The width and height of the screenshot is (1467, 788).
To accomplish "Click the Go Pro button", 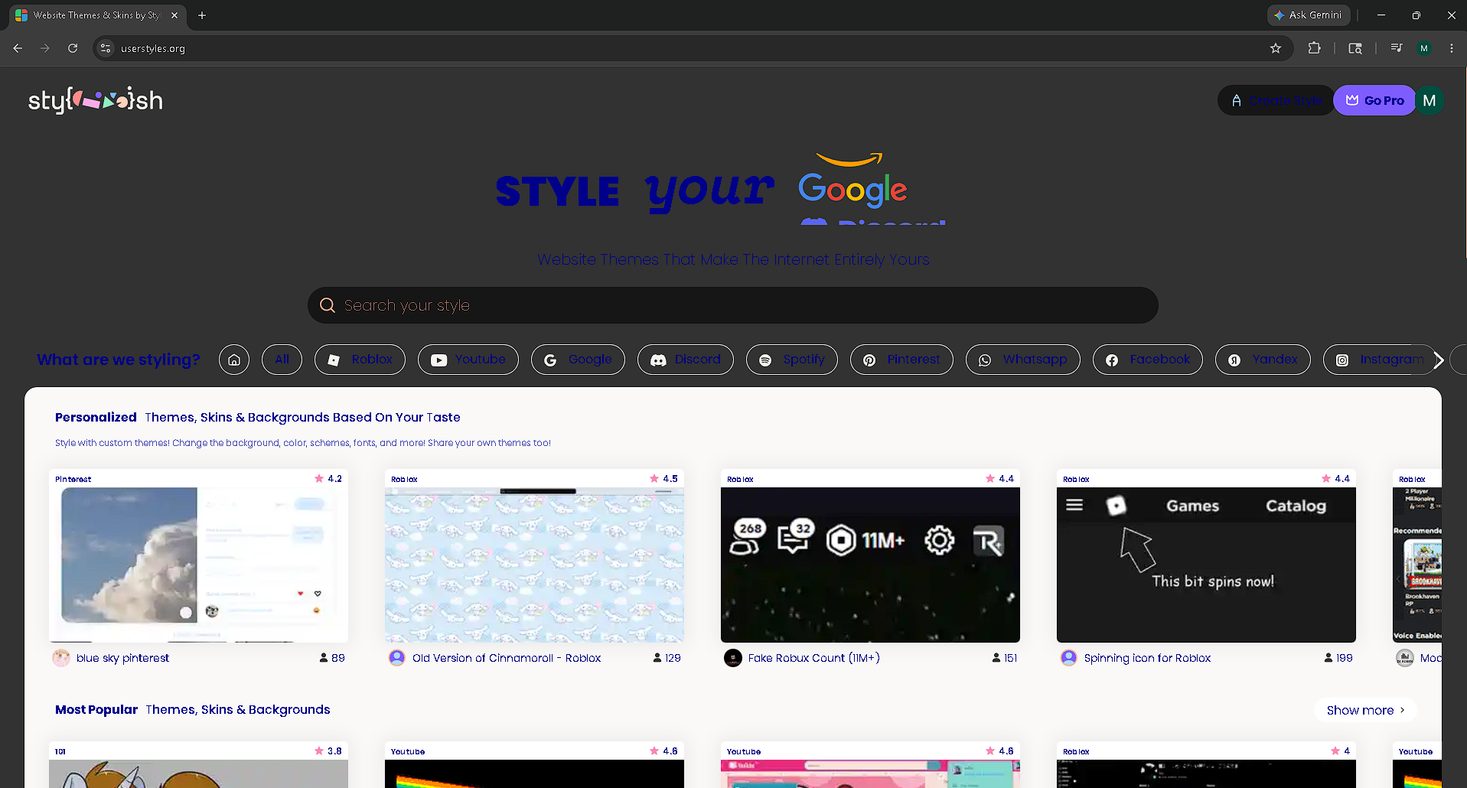I will point(1375,100).
